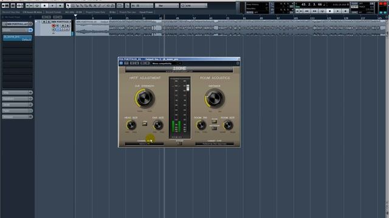Select the Draw pencil tool
This screenshot has width=389, height=218.
(100, 5)
